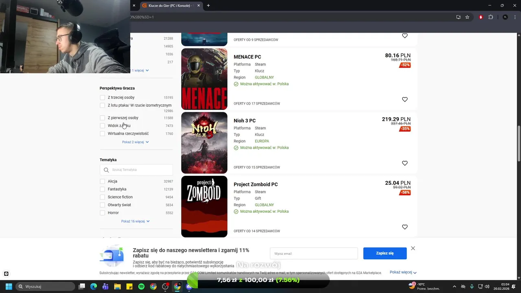Open the clock showing 01:04 on taskbar
This screenshot has width=521, height=293.
tap(501, 286)
